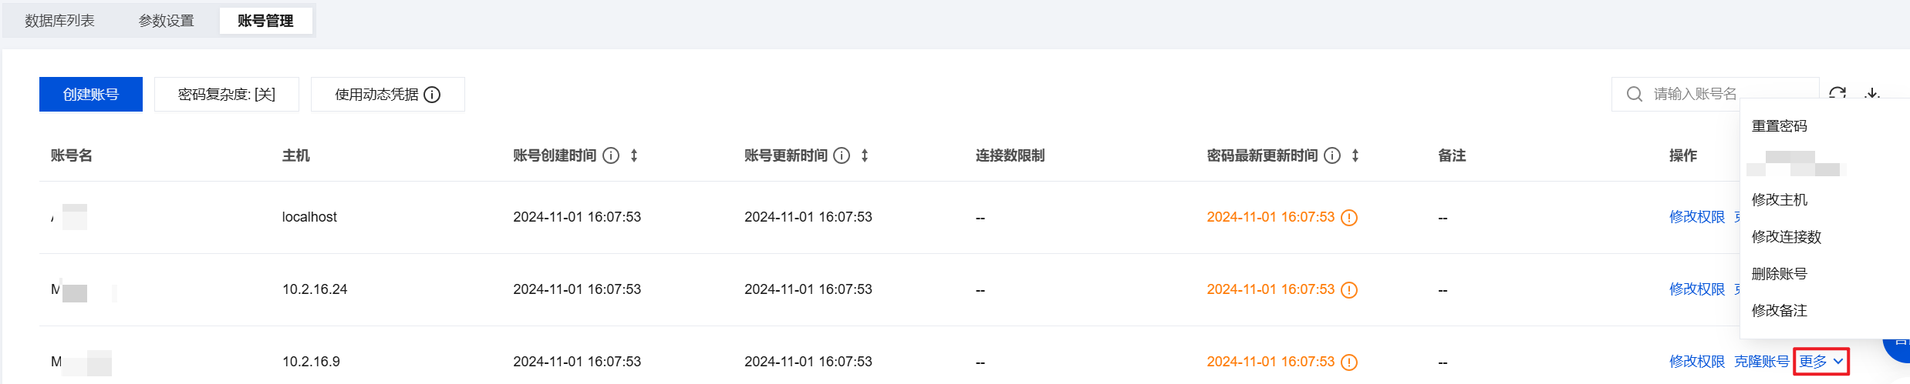The width and height of the screenshot is (1910, 384).
Task: Click the download icon at top right
Action: click(1872, 93)
